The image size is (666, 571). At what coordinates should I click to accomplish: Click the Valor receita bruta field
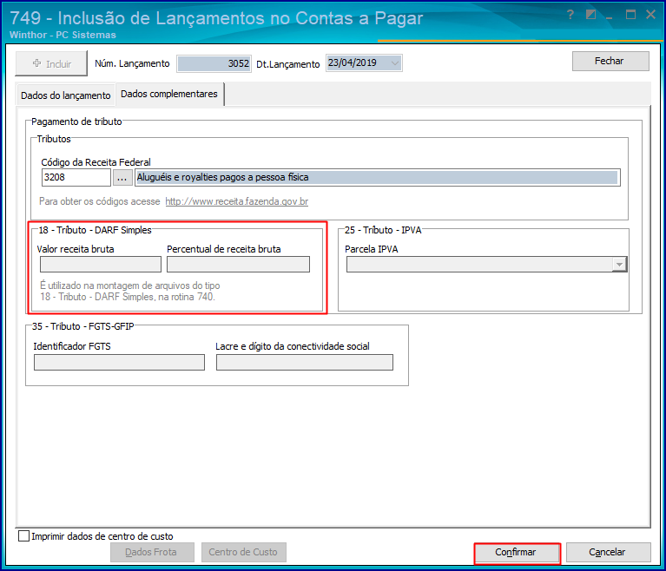click(x=101, y=265)
